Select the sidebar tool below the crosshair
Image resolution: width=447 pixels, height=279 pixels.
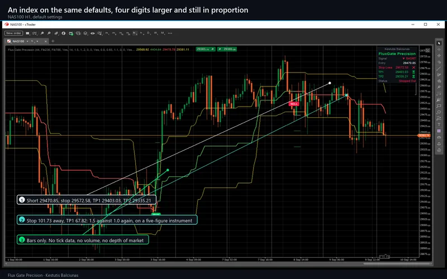(x=439, y=55)
